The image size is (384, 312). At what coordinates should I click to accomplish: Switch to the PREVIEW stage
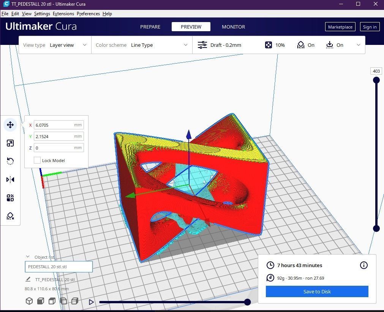click(x=191, y=27)
